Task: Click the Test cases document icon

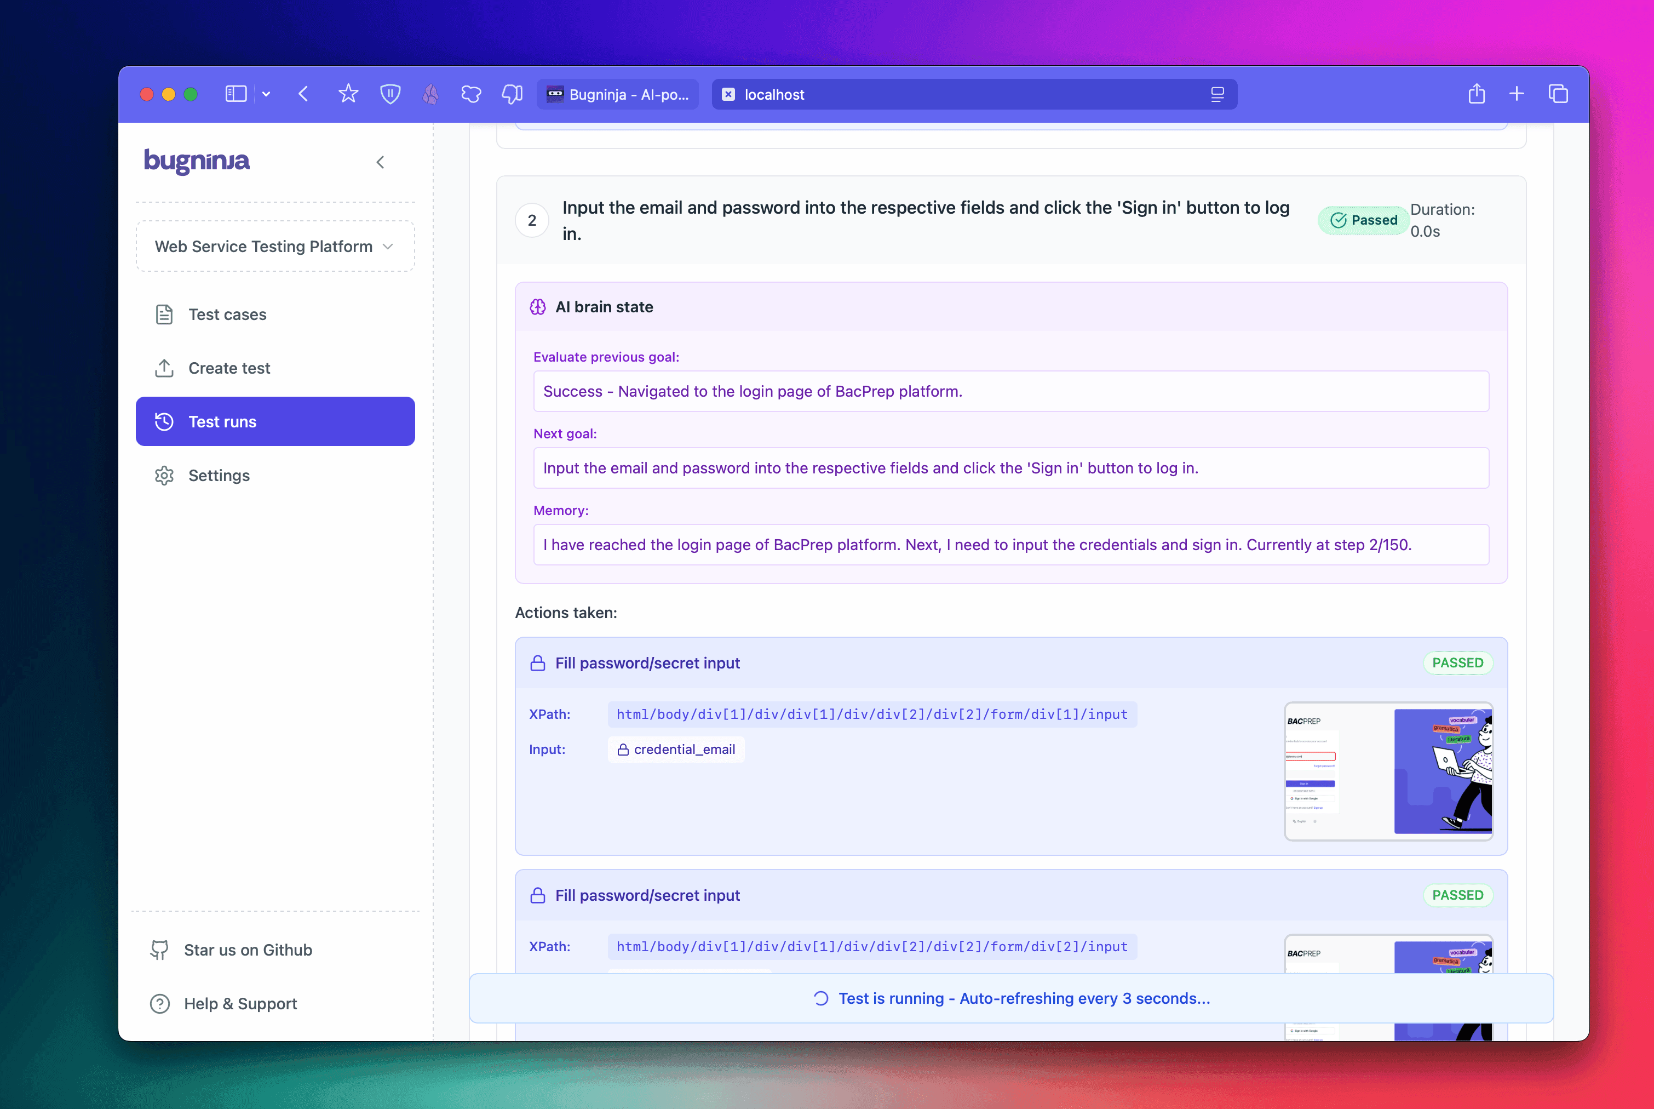Action: [164, 314]
